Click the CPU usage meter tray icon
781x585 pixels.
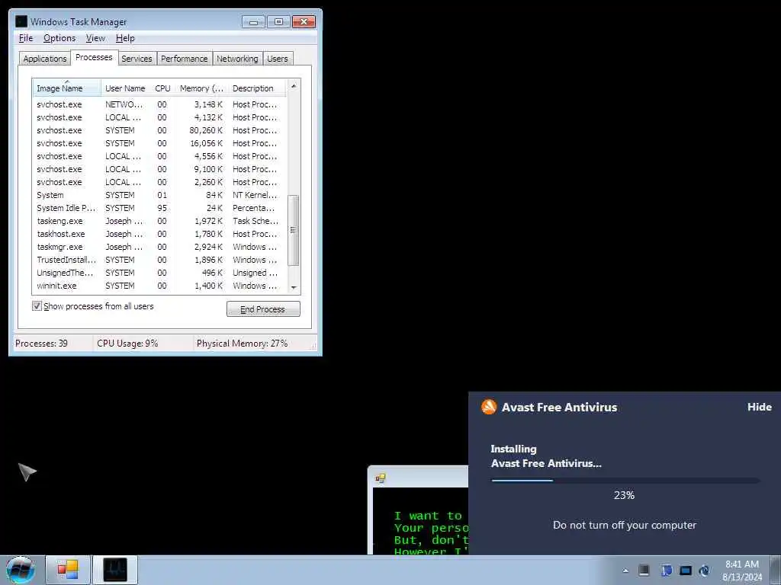point(644,570)
